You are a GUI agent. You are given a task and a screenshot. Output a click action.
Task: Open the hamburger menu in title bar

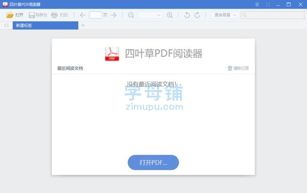point(257,5)
